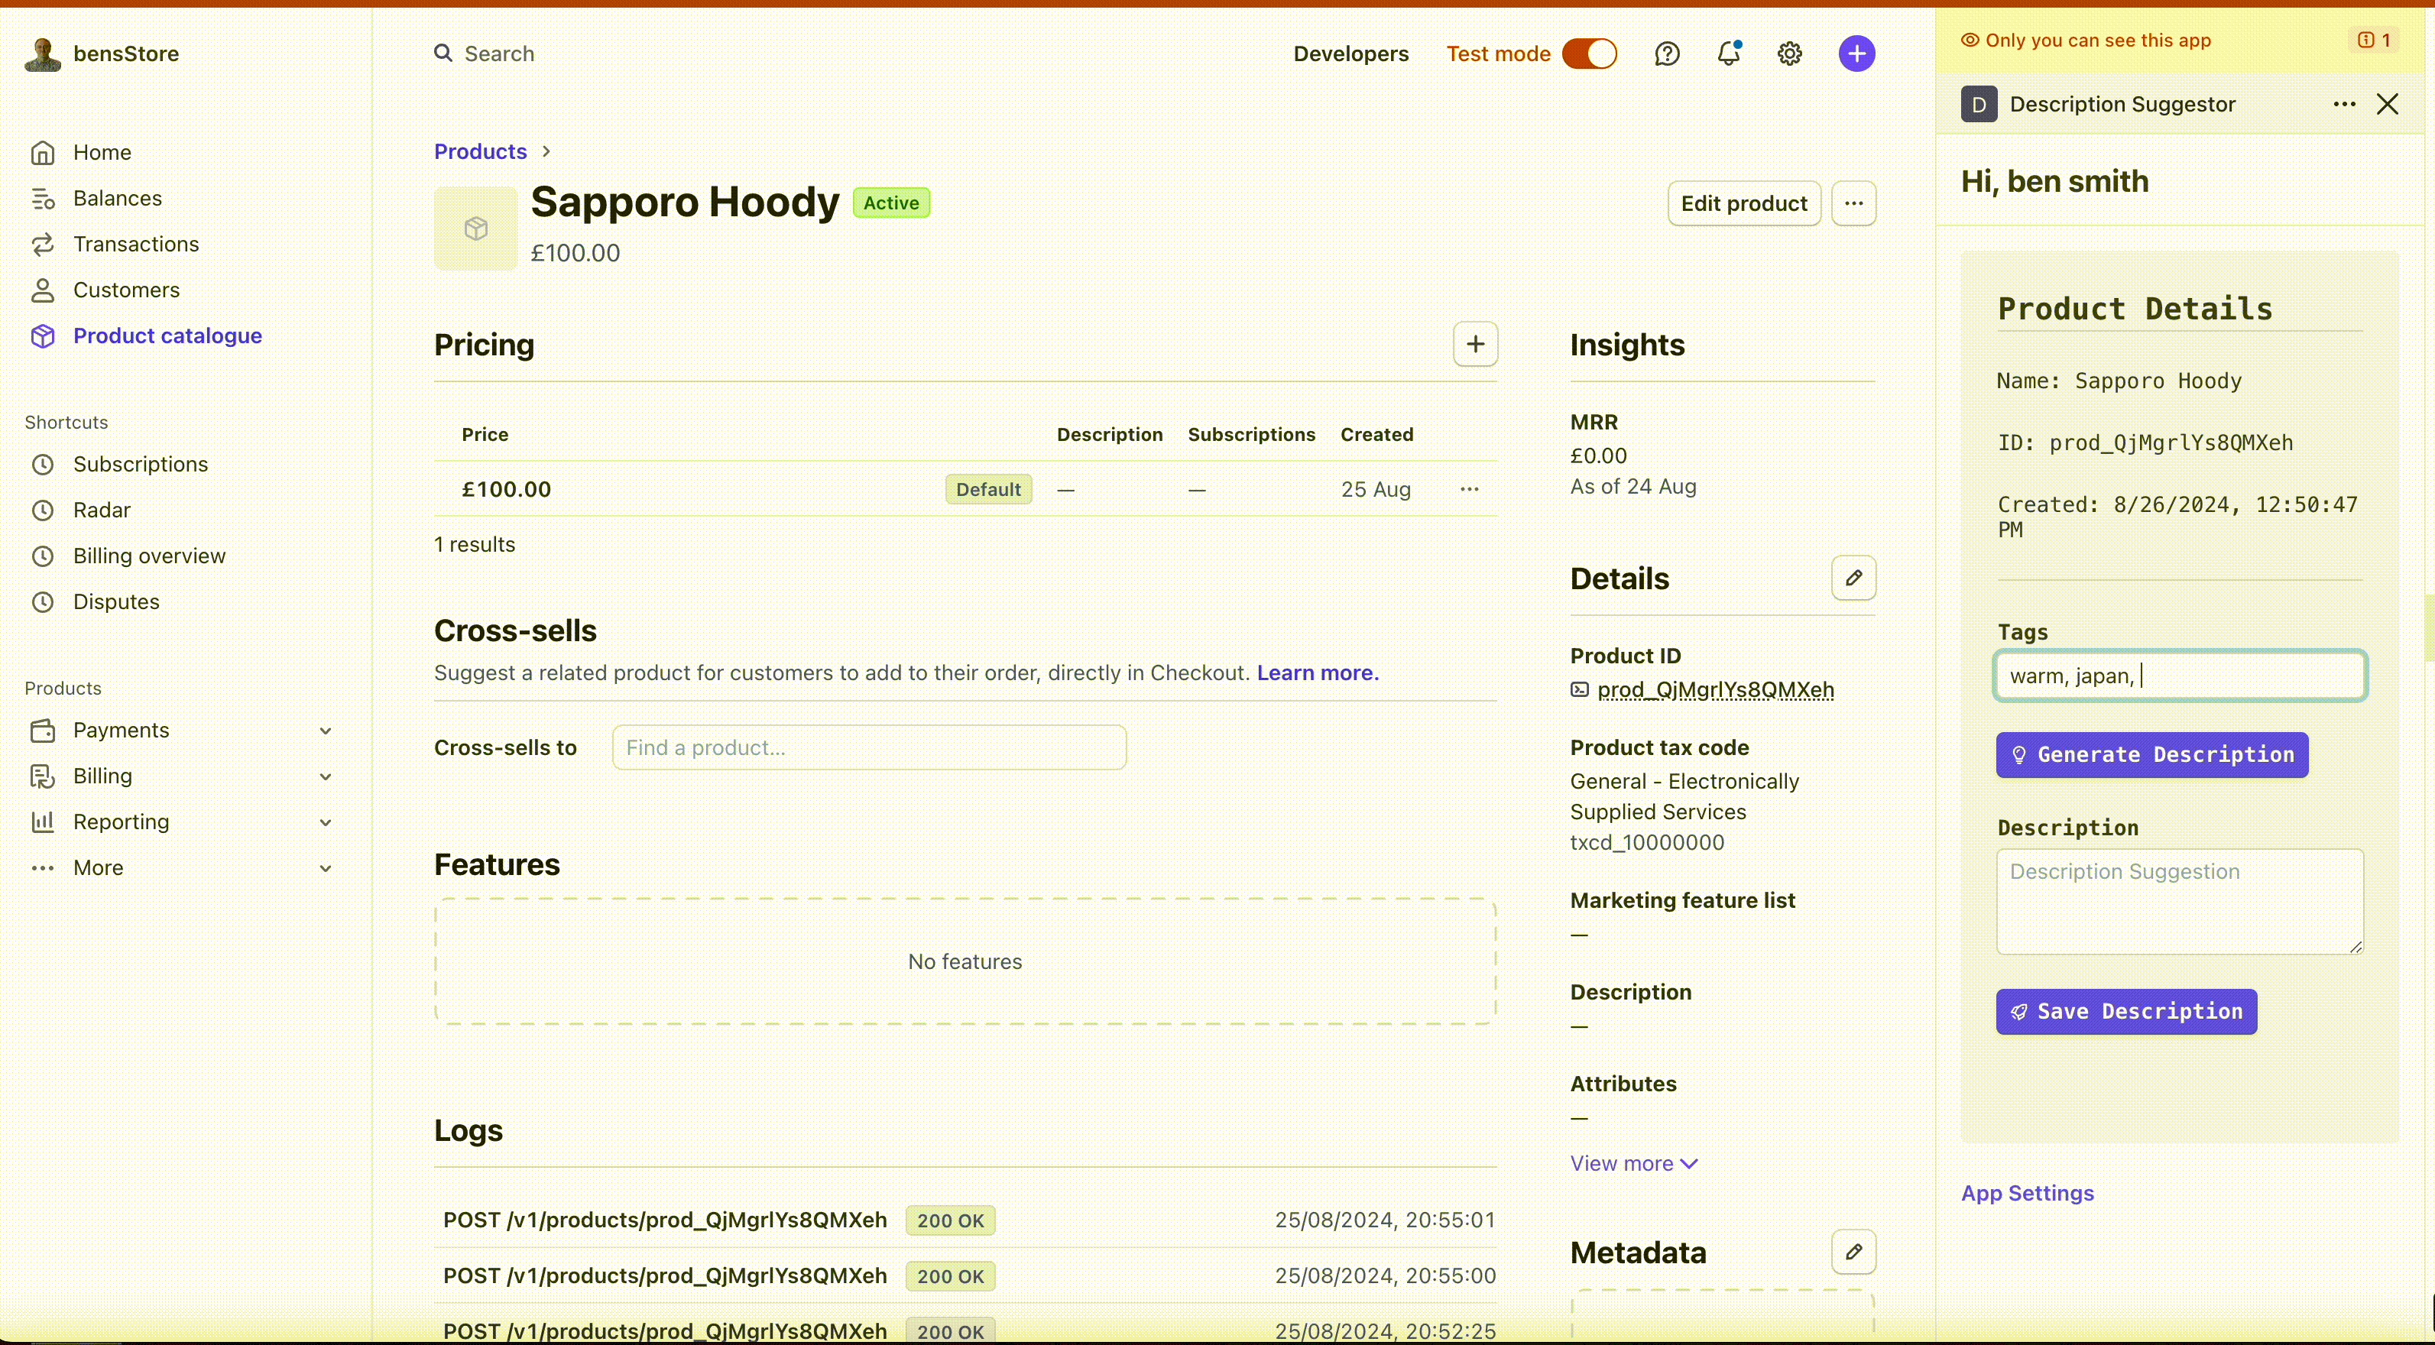
Task: Click the purple plus create button
Action: [x=1856, y=53]
